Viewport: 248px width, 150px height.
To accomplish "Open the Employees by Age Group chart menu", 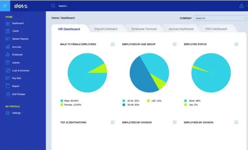I will tap(175, 44).
